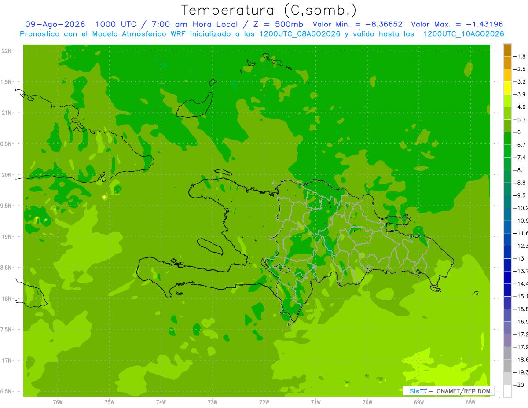Click the 'Temperatura (C,somb.)' chart title
The width and height of the screenshot is (528, 408).
coord(268,10)
